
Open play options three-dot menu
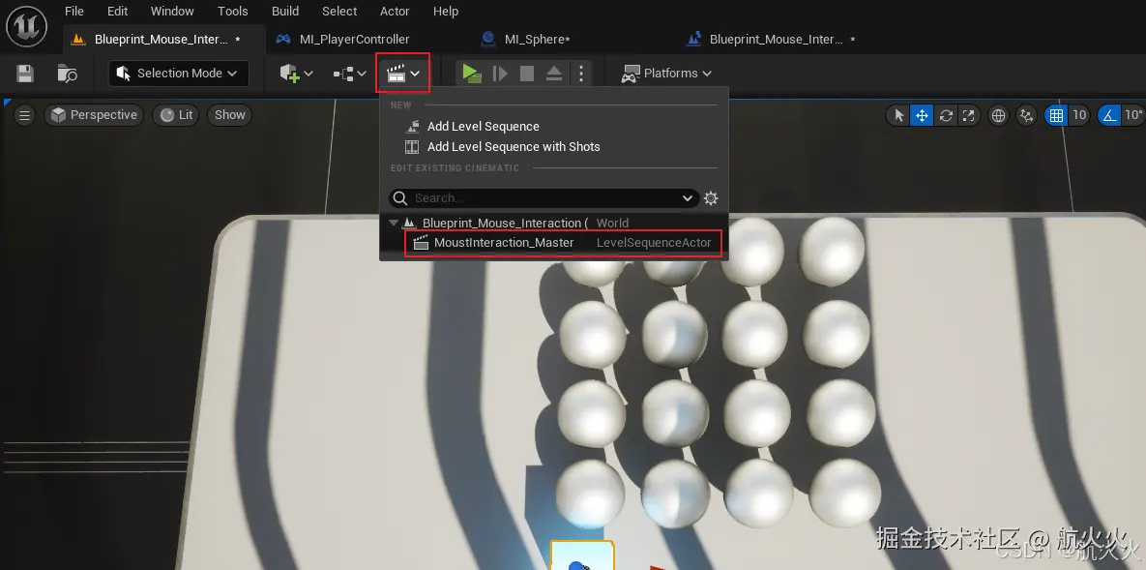[x=581, y=74]
